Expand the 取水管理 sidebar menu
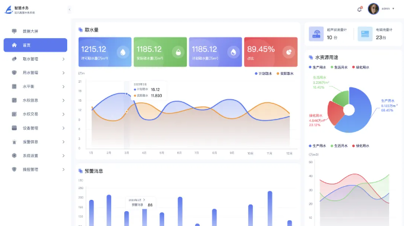The image size is (404, 226). click(x=35, y=59)
